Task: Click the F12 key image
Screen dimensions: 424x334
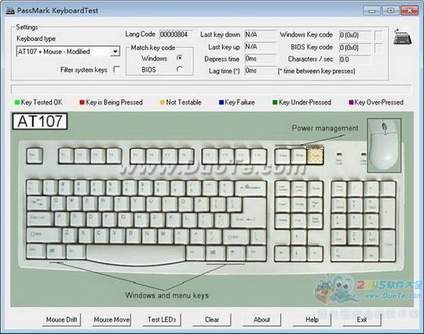Action: click(x=259, y=156)
